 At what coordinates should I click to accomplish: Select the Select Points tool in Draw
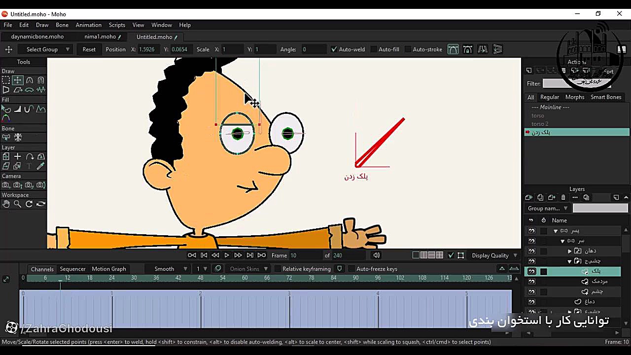tap(6, 80)
